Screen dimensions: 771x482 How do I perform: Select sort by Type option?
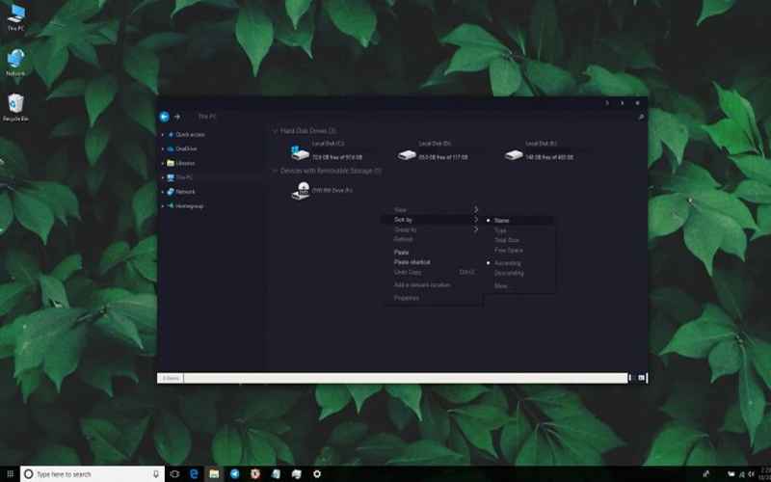coord(519,230)
